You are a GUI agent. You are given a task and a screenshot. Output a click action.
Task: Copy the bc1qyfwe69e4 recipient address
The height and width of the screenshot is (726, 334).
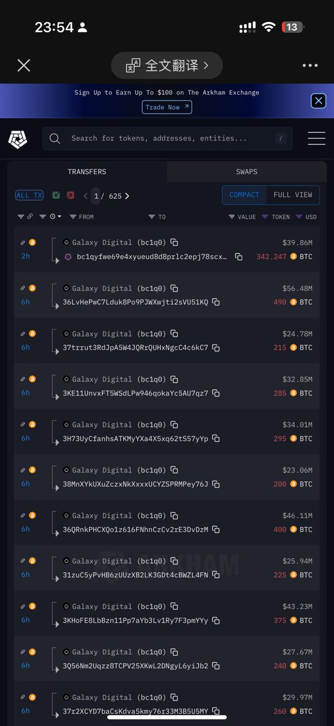pos(238,257)
